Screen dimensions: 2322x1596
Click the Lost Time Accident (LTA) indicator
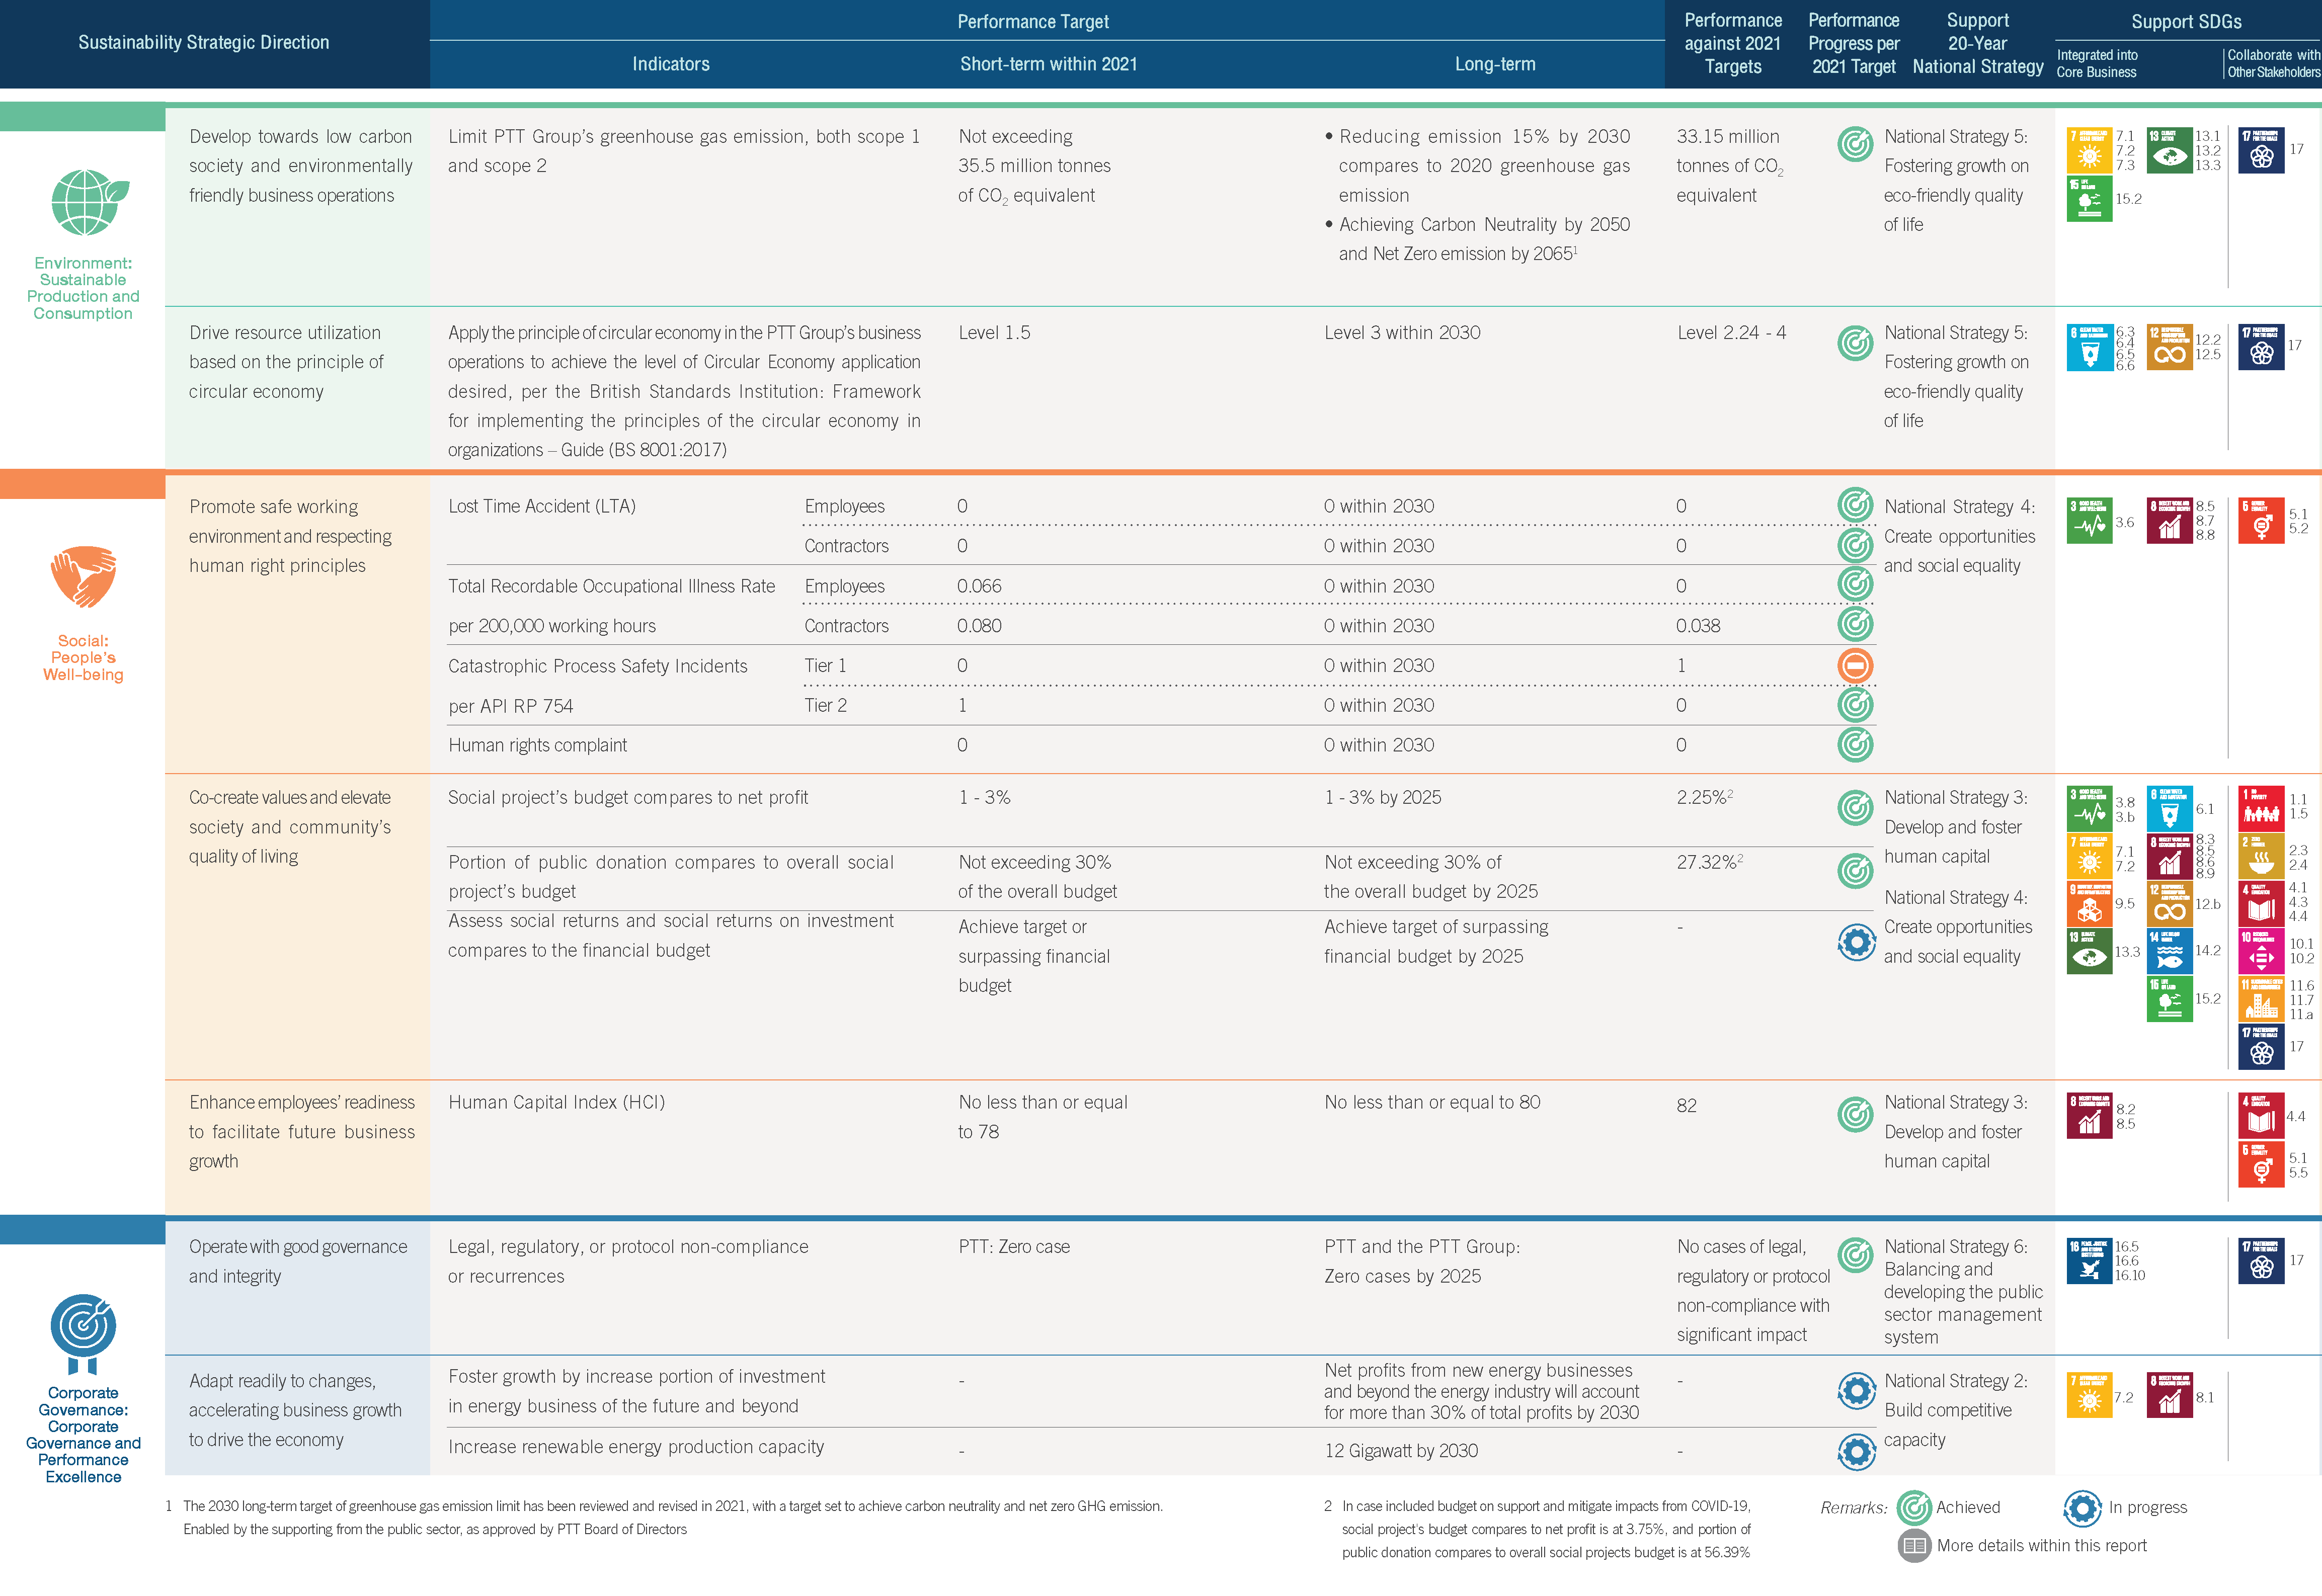[x=542, y=506]
